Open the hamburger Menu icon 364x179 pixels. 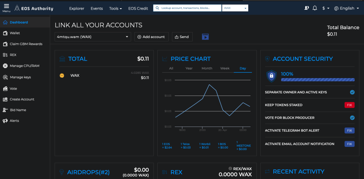click(6, 6)
